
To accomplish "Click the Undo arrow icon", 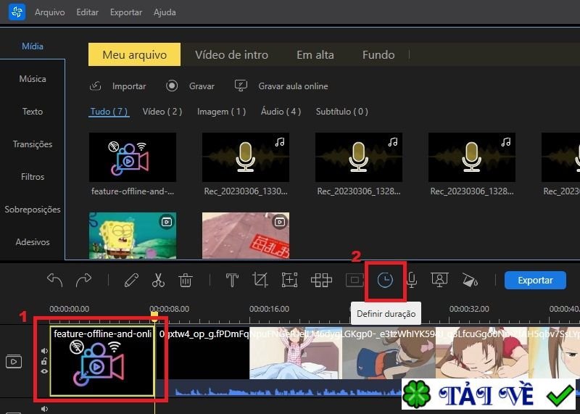I will pyautogui.click(x=55, y=280).
